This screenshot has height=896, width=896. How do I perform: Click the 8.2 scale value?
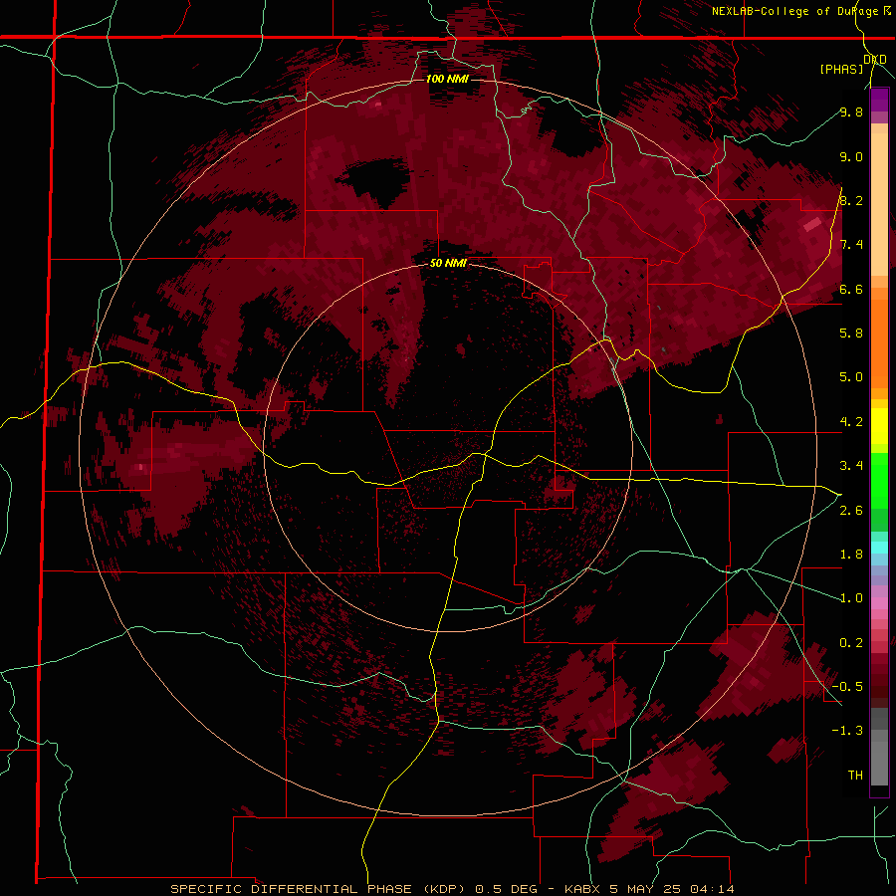tap(851, 200)
